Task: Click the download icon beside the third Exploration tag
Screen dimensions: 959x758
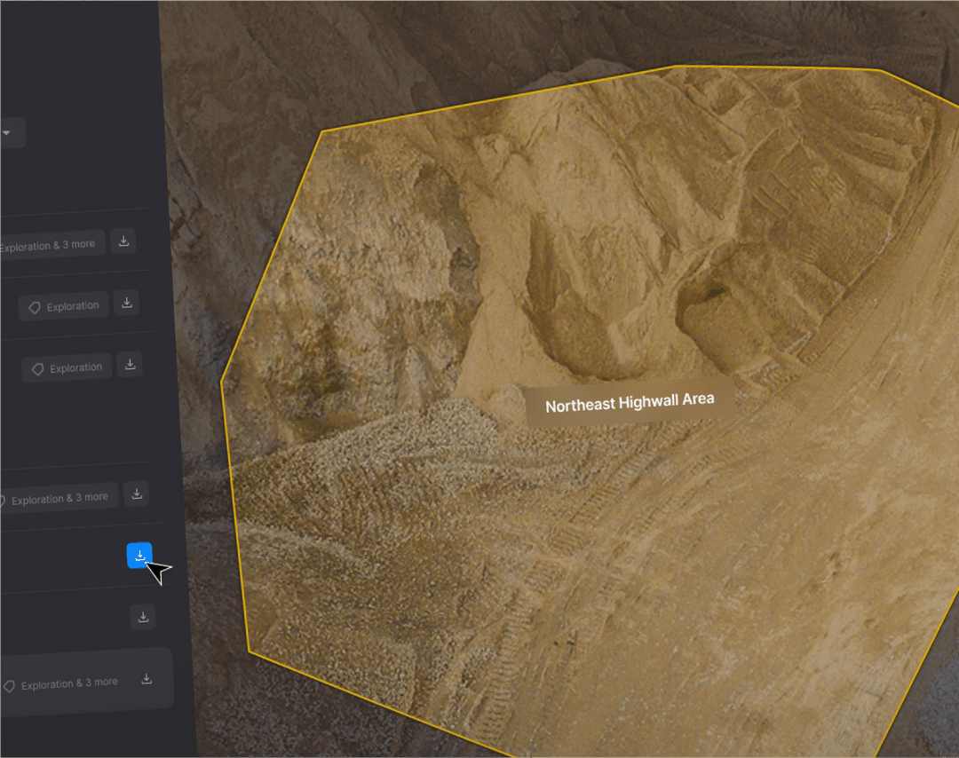Action: 130,364
